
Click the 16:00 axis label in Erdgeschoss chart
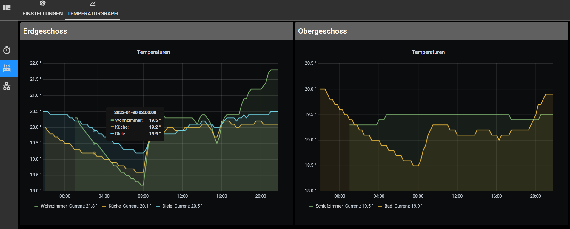221,196
